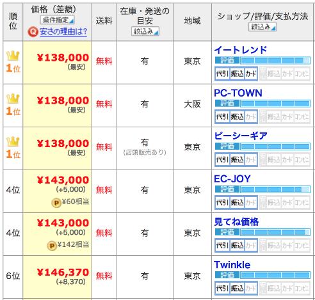Open the イートレンド shop link

tap(241, 50)
